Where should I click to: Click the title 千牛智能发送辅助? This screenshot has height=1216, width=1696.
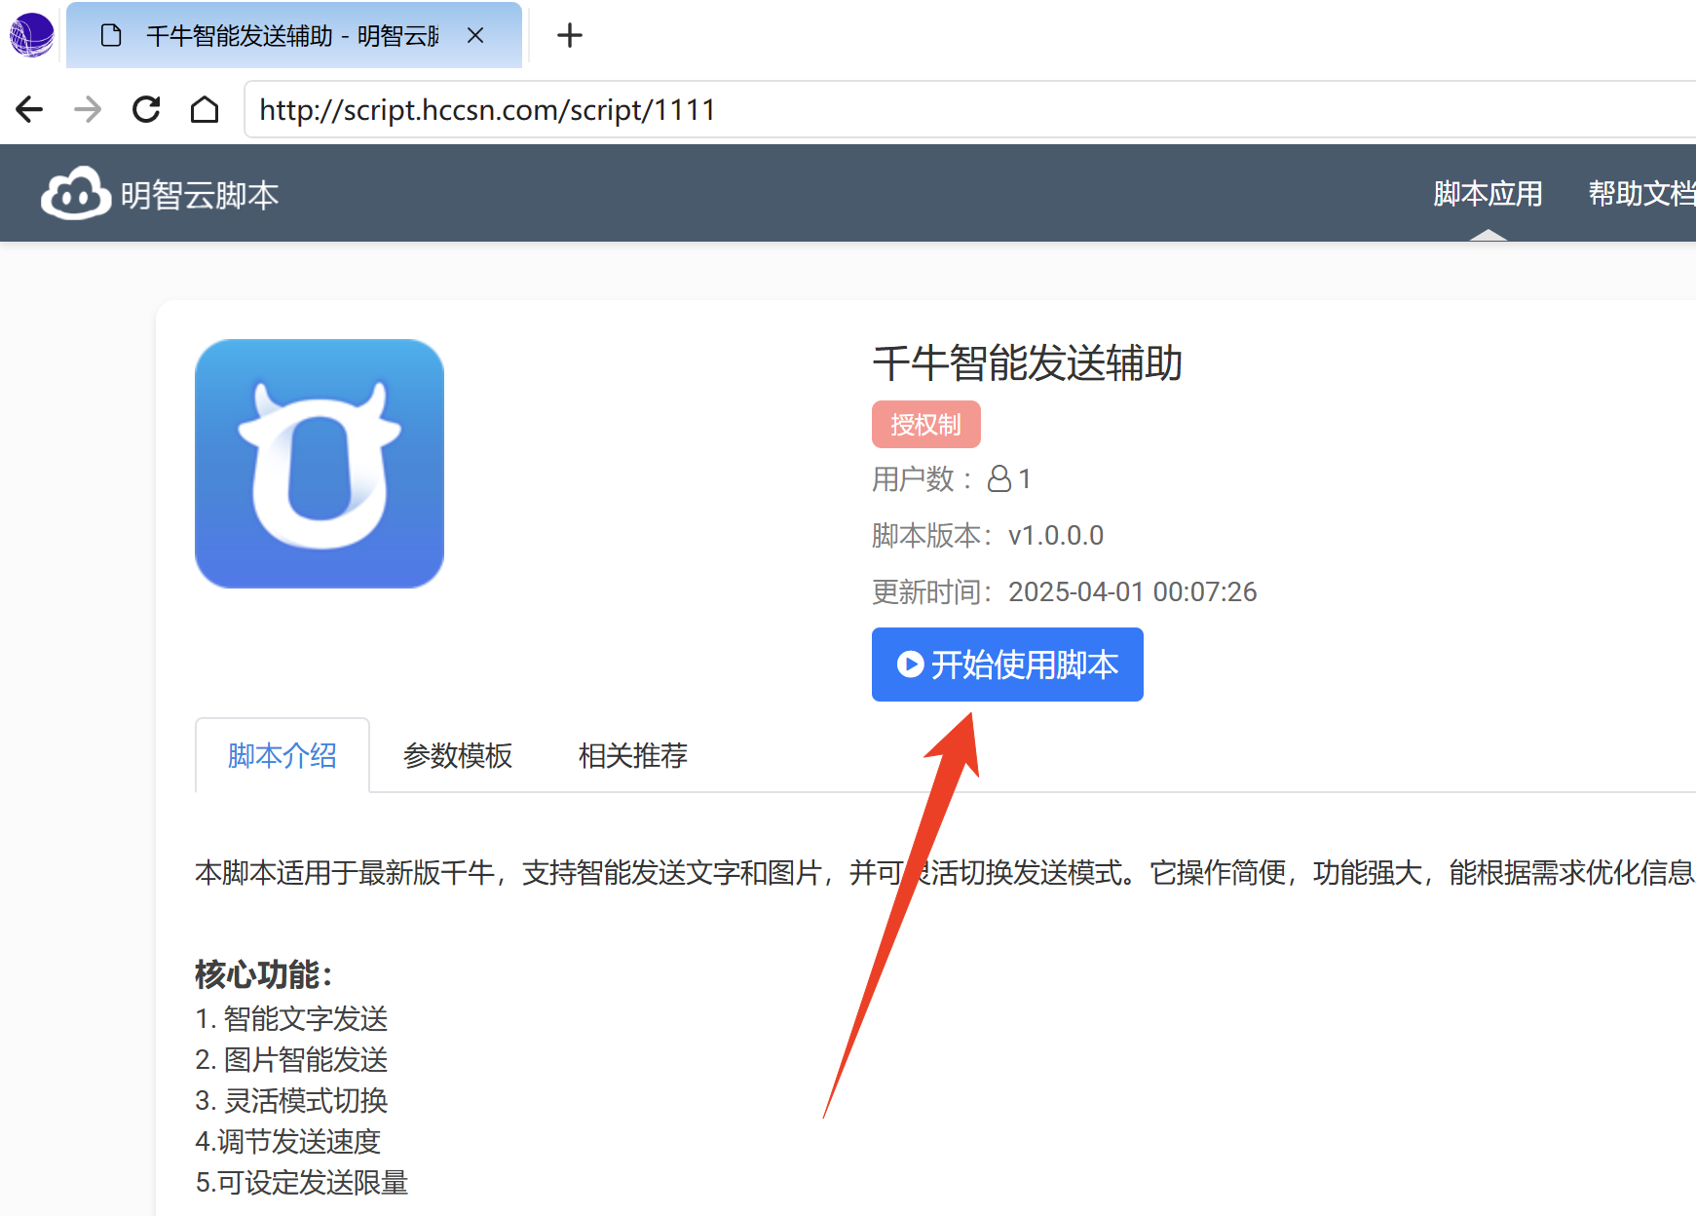pyautogui.click(x=1027, y=363)
